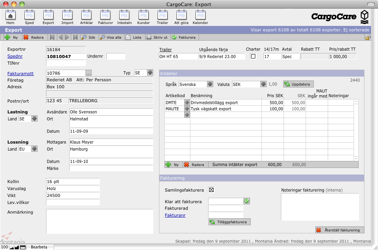
Task: Click the Återställ fakturering button
Action: coord(340,230)
